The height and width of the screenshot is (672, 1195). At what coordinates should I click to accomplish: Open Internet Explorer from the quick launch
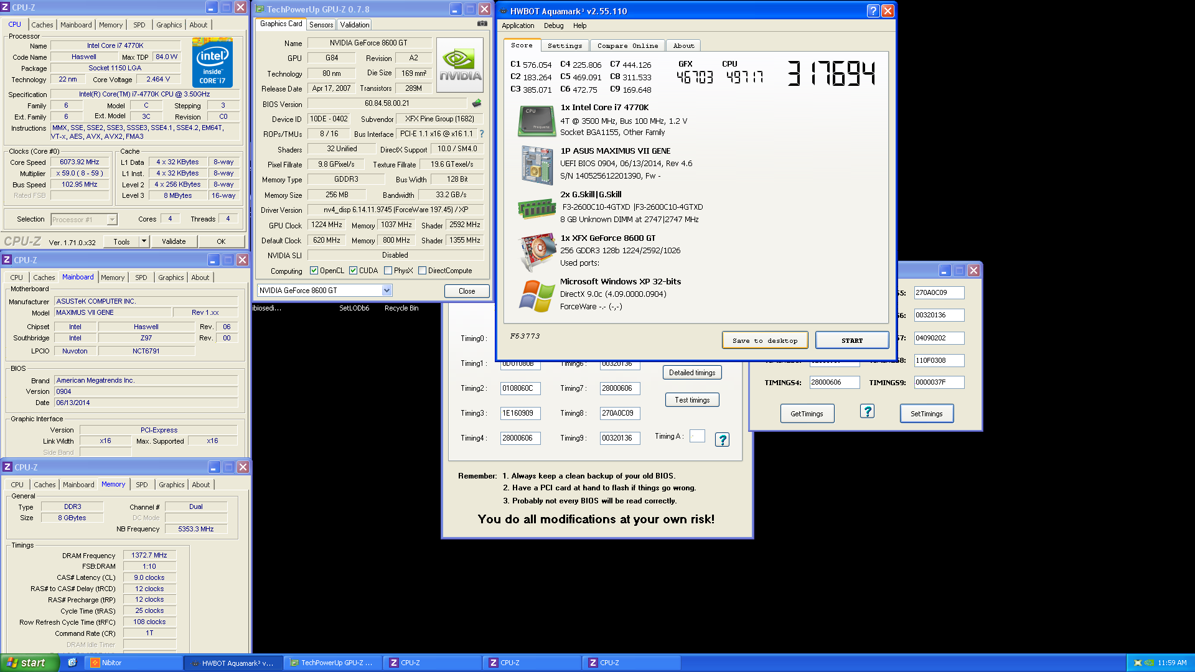(x=72, y=663)
